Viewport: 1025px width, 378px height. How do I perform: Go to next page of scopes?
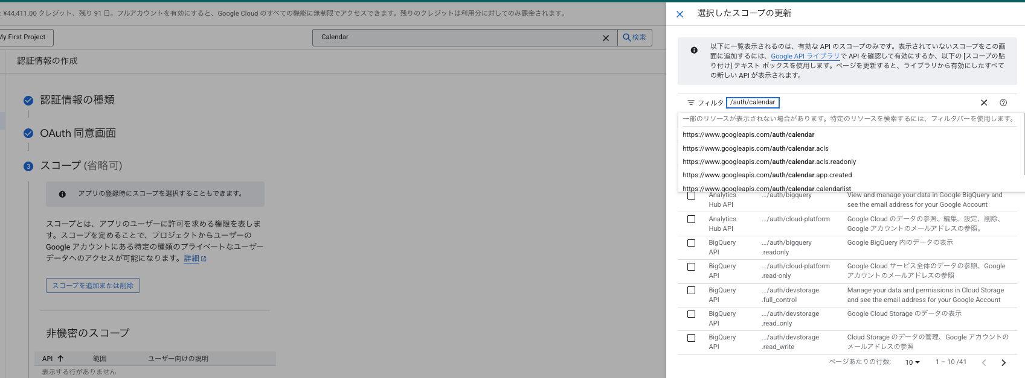pyautogui.click(x=1004, y=362)
